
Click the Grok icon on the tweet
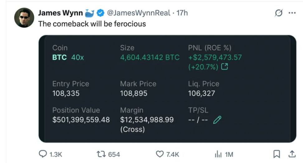[279, 13]
